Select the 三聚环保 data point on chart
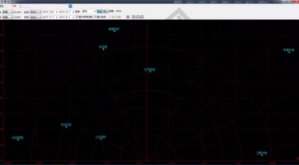The height and width of the screenshot is (165, 299). click(x=262, y=155)
